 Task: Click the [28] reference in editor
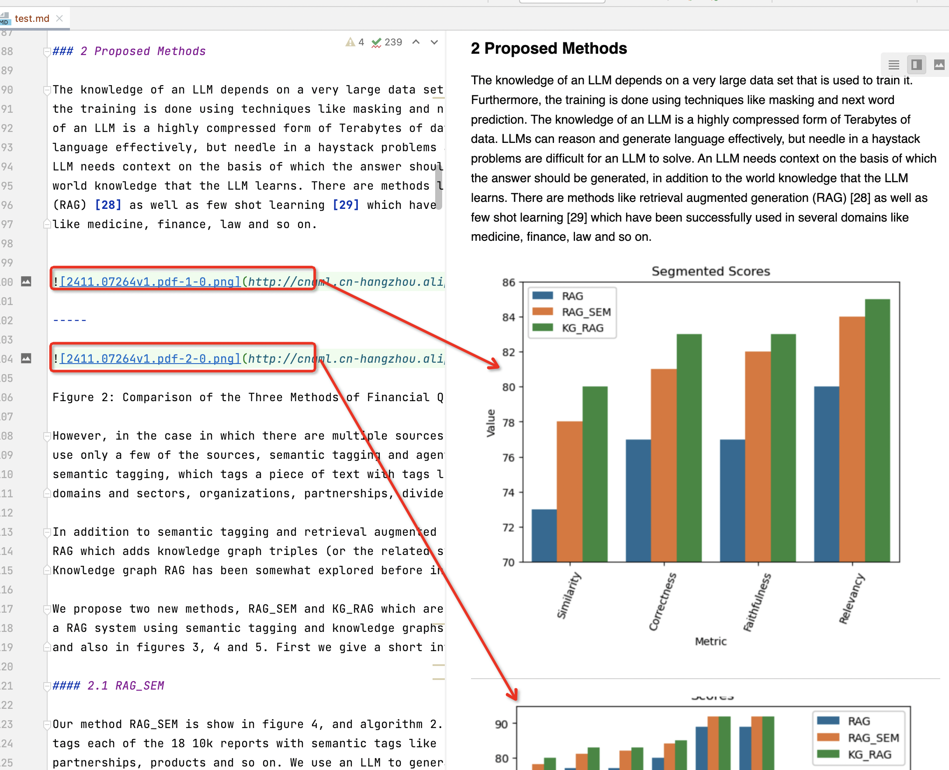pos(108,205)
